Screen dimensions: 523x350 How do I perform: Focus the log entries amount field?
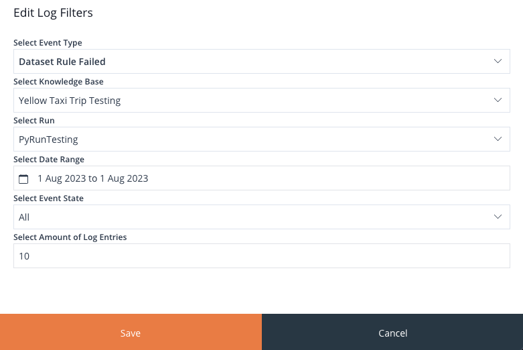click(261, 256)
